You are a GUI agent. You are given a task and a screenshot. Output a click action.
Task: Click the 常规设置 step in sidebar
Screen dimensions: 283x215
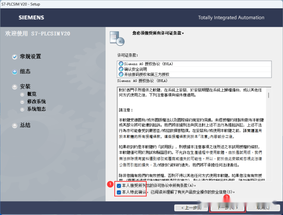coord(30,56)
